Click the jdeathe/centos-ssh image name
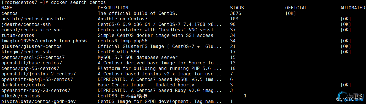The width and height of the screenshot is (366, 104). coord(26,24)
